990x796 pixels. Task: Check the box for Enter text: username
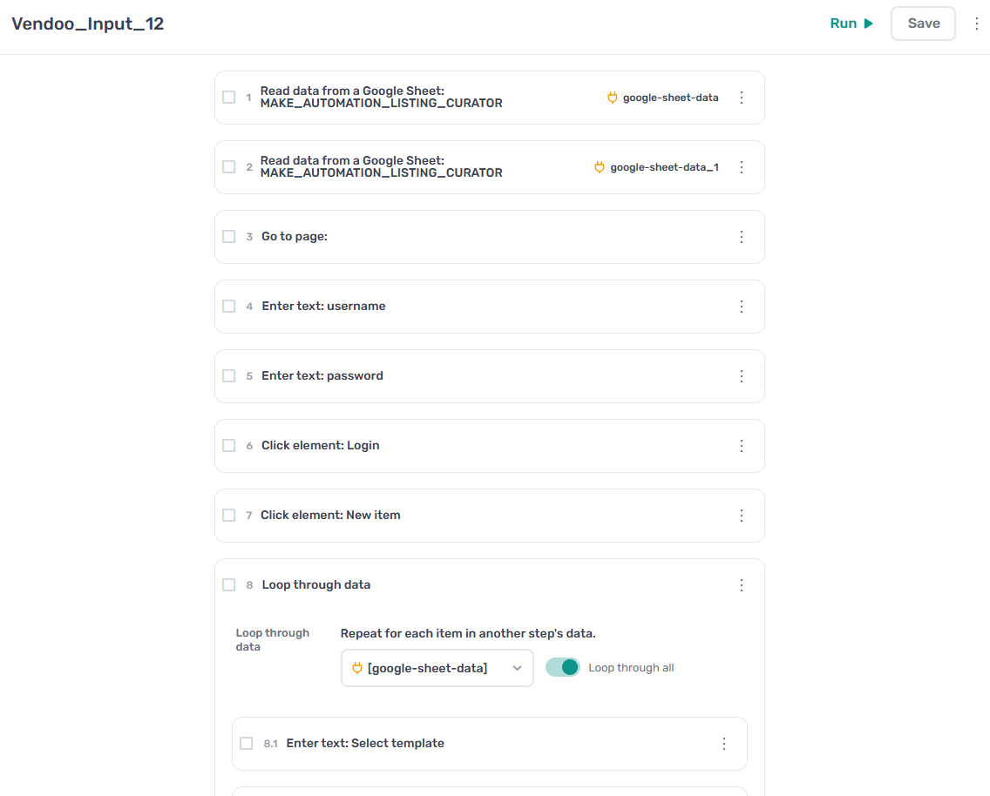(229, 306)
